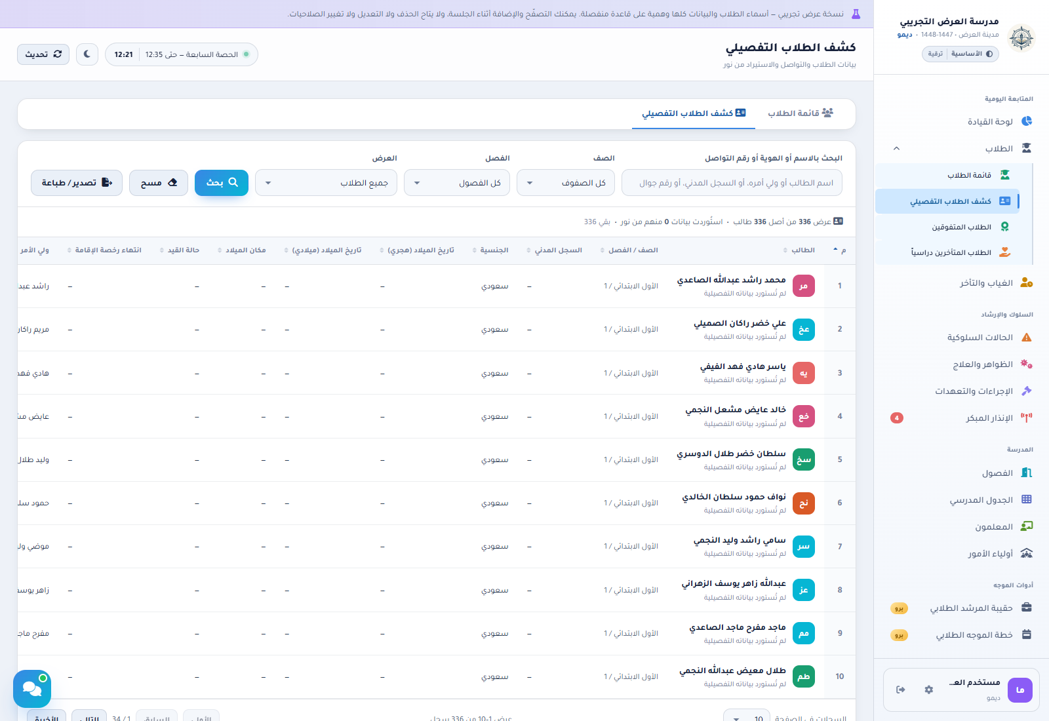Click student محمد راشد عبدالله الصاعدي
The height and width of the screenshot is (721, 1049).
point(731,280)
